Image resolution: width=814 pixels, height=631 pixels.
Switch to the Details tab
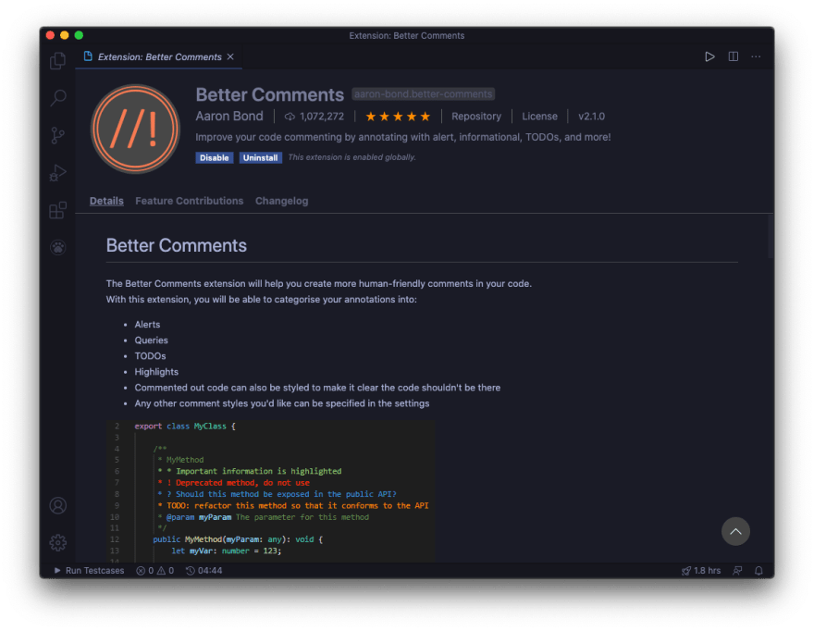click(x=106, y=201)
